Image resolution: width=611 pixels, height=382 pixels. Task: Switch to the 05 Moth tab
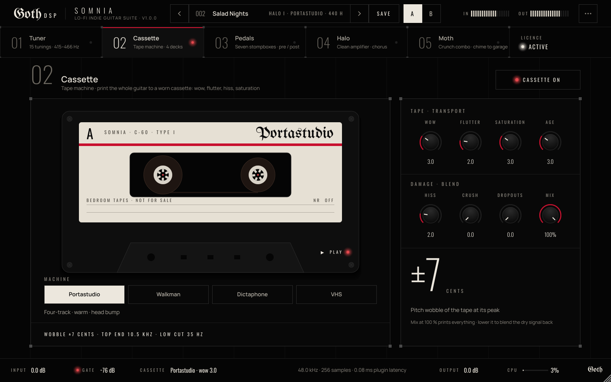point(458,42)
